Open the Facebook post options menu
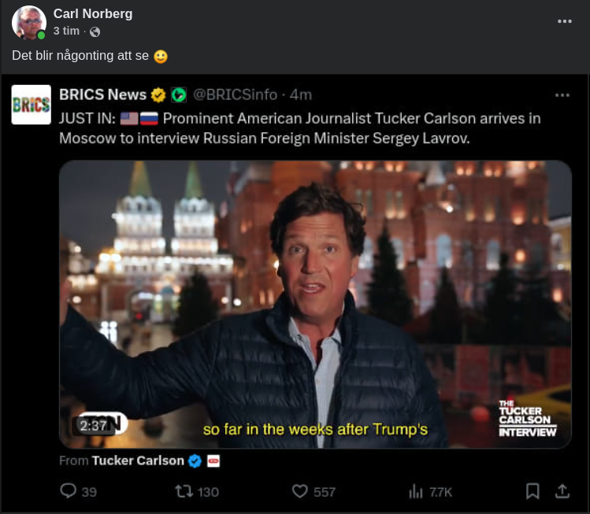The image size is (590, 514). tap(565, 21)
